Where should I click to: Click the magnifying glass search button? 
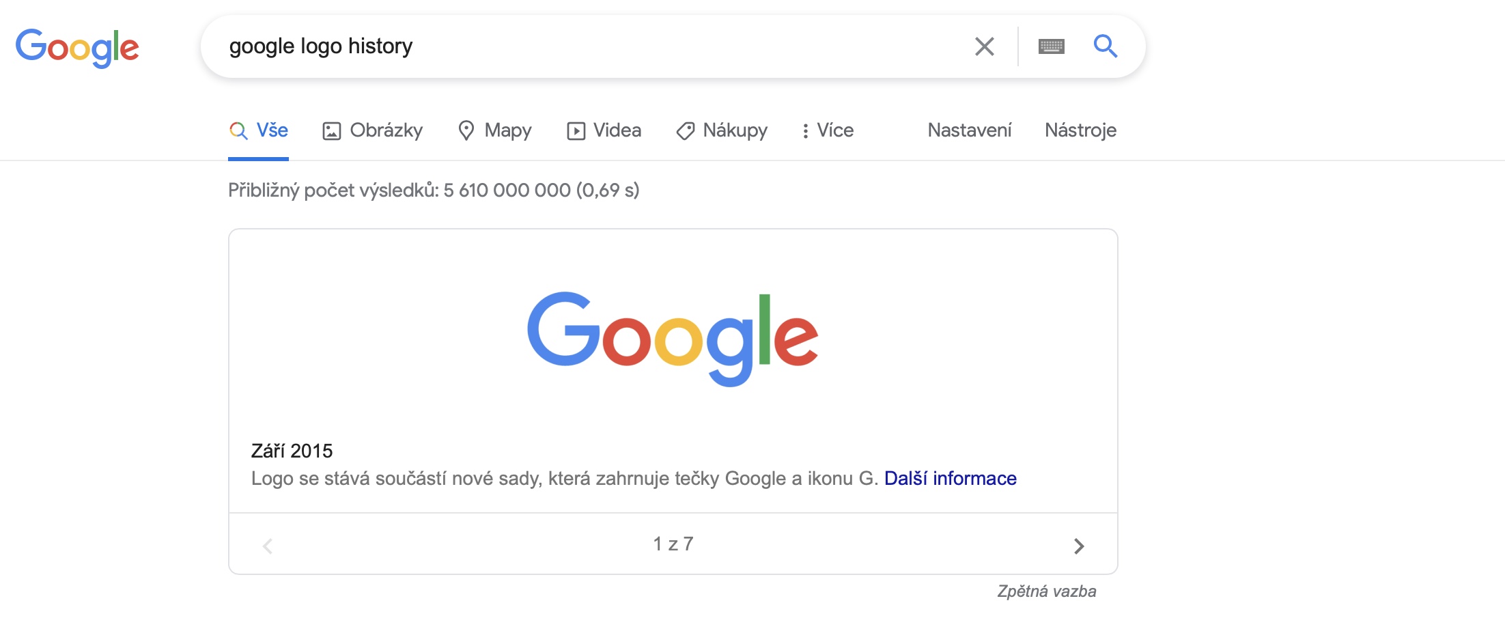click(x=1105, y=46)
